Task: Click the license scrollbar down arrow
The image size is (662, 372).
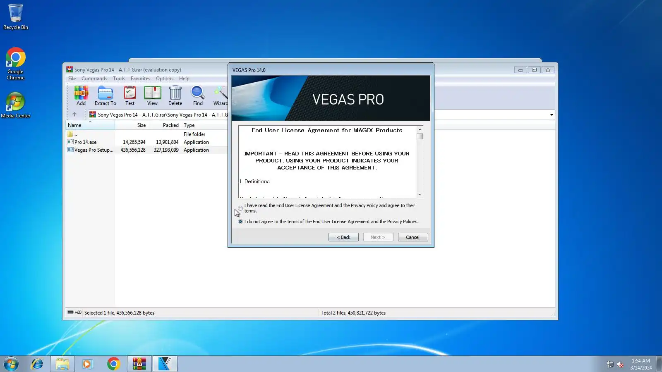Action: 420,194
